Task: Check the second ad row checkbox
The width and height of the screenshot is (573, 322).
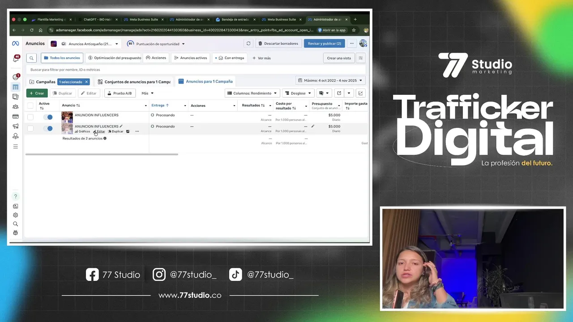Action: (30, 128)
